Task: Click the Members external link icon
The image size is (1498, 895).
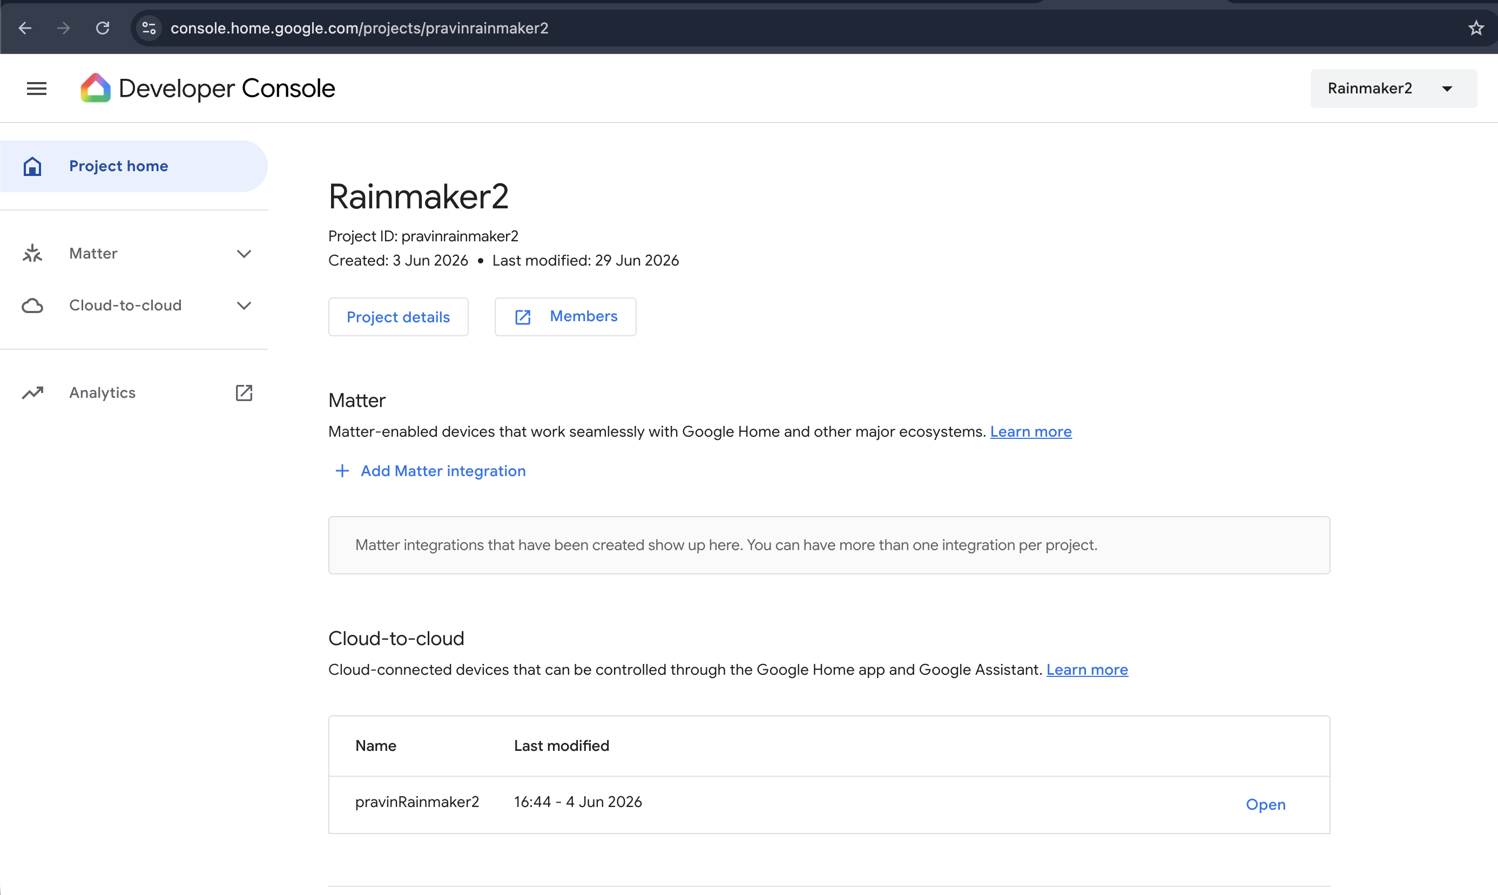Action: click(x=522, y=317)
